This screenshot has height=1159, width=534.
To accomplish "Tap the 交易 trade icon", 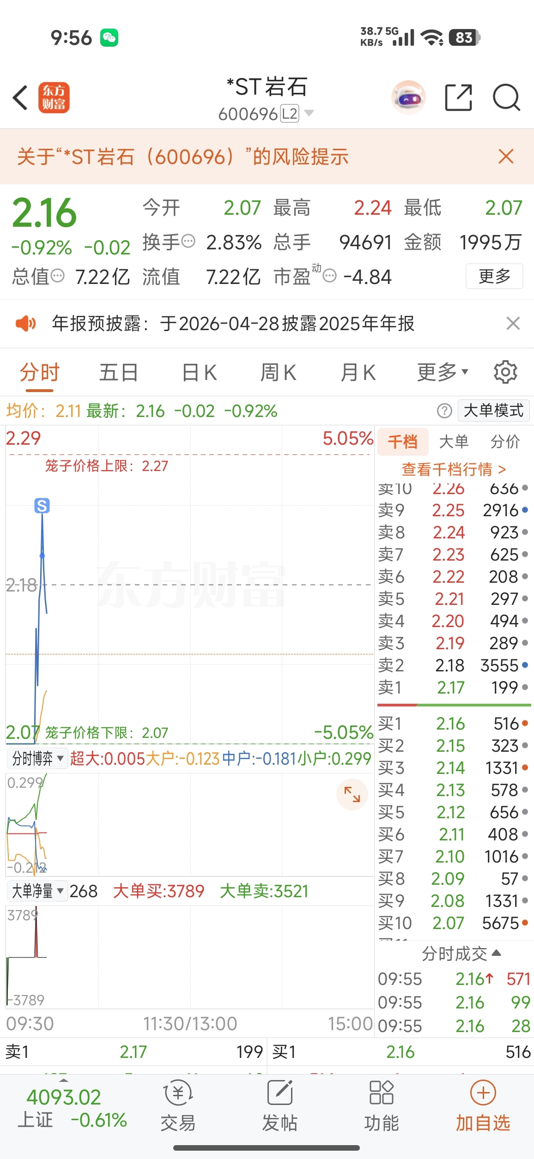I will coord(178,1105).
